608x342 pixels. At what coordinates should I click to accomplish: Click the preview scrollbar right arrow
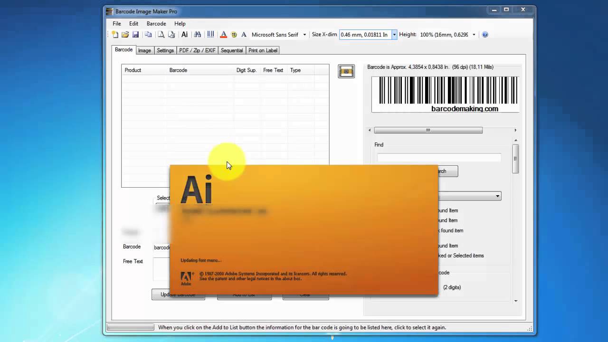(x=515, y=130)
